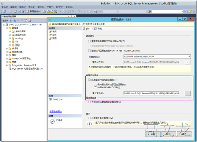The width and height of the screenshot is (197, 142).
Task: Collapse the 数据库 folder node
Action: tap(7, 28)
